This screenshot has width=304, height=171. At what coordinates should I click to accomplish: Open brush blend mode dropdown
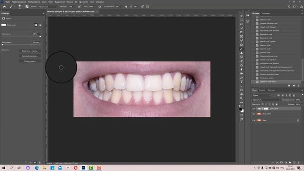click(47, 7)
